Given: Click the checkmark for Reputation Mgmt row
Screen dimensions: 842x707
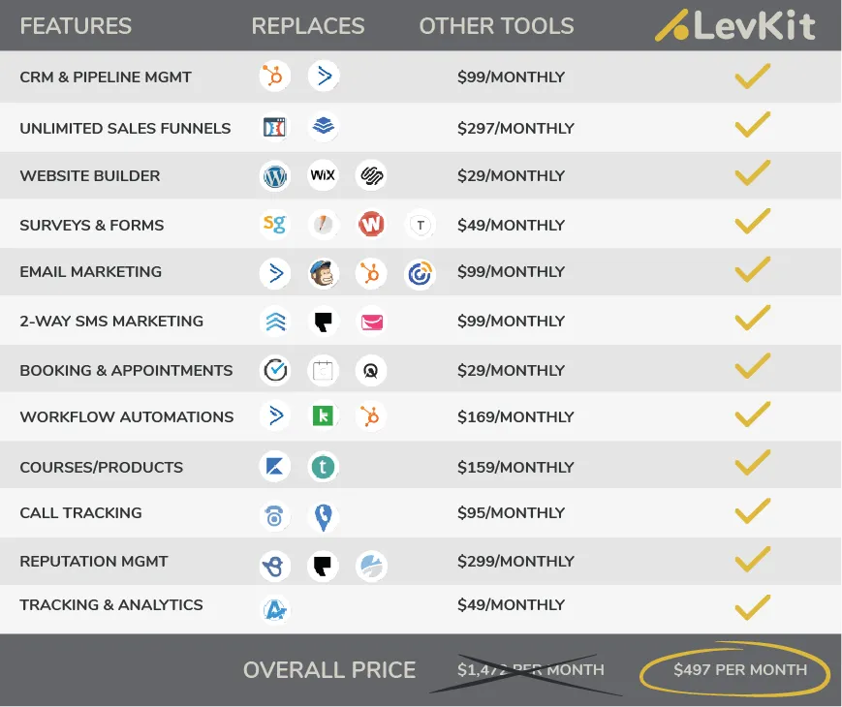Looking at the screenshot, I should 753,559.
